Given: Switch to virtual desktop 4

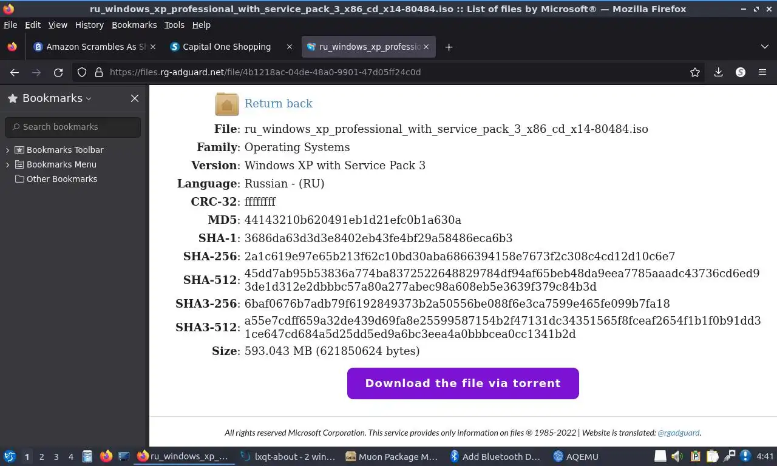Looking at the screenshot, I should pos(71,456).
